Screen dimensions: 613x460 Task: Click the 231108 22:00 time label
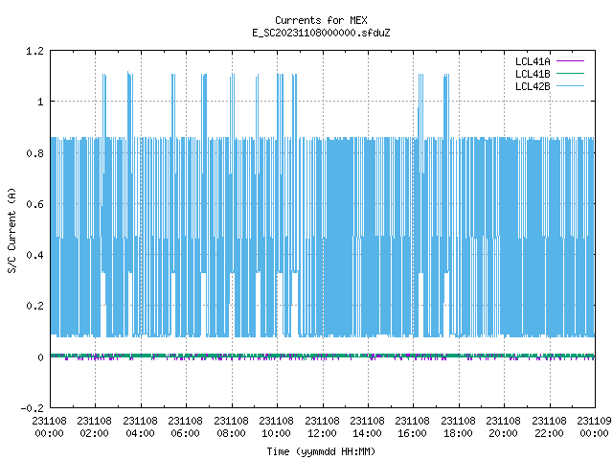[x=549, y=427]
